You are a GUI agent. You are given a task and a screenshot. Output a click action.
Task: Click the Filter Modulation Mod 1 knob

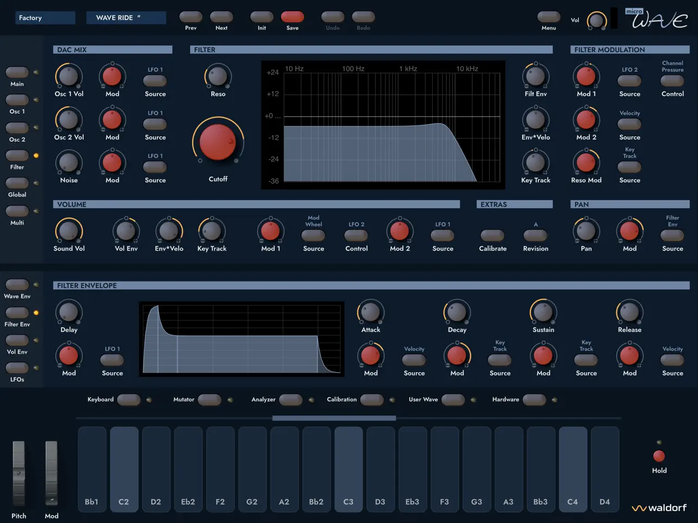pyautogui.click(x=586, y=76)
